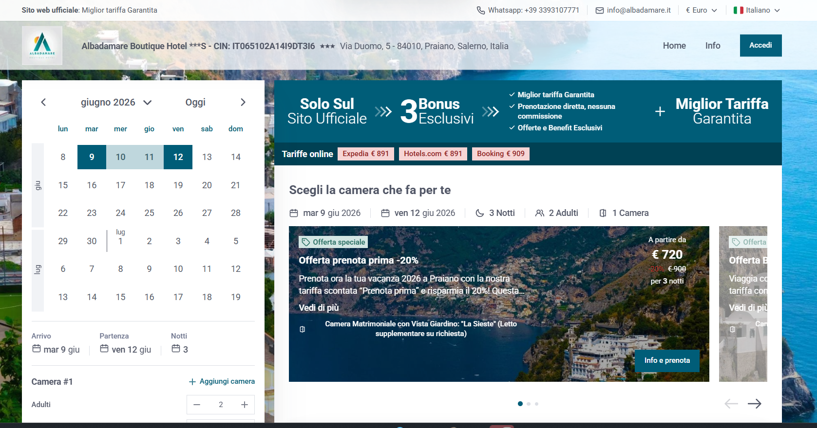Select June 13 in the calendar
The width and height of the screenshot is (817, 428).
207,157
